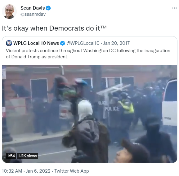Click the 1:54 video duration label
179x176 pixels.
pos(11,156)
